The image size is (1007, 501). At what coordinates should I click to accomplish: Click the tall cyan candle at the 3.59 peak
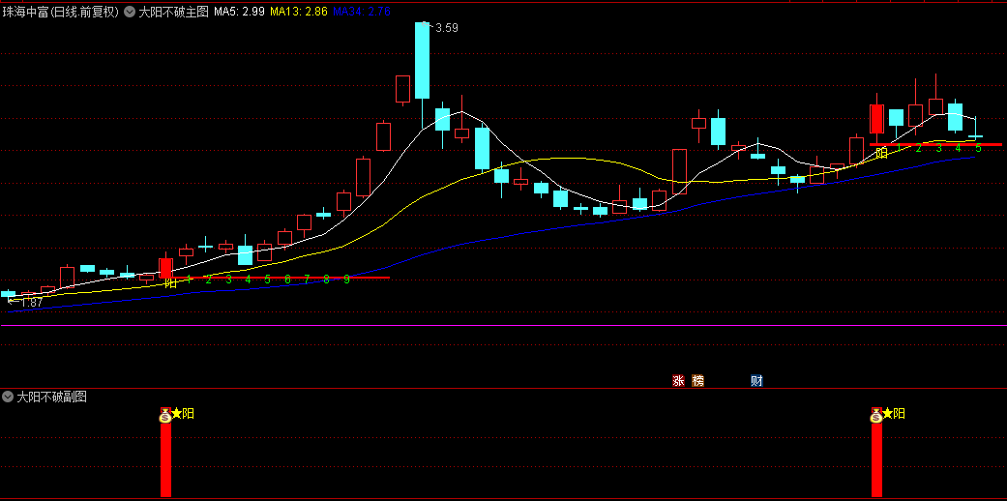(422, 60)
